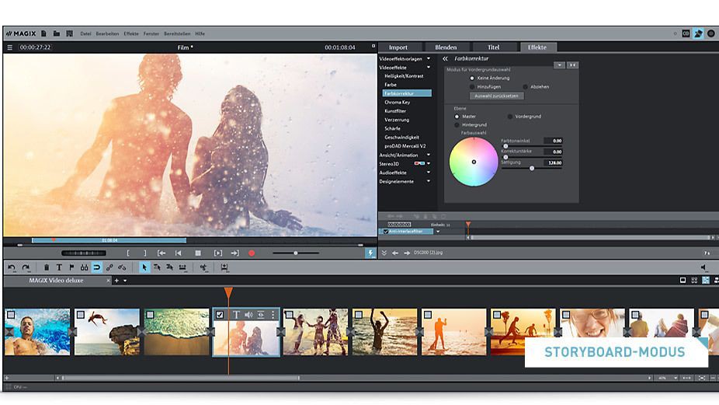Select the Hintergrund radio option
Viewport: 719px width, 405px height.
coord(457,124)
